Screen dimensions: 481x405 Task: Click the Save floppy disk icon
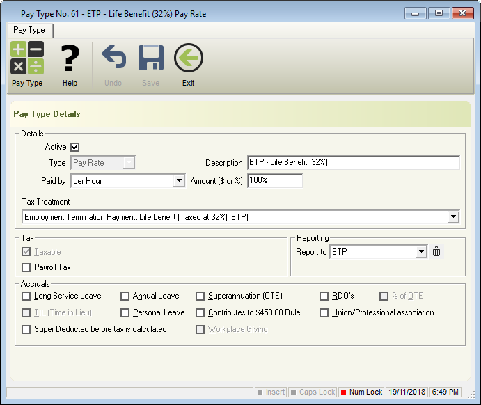150,58
